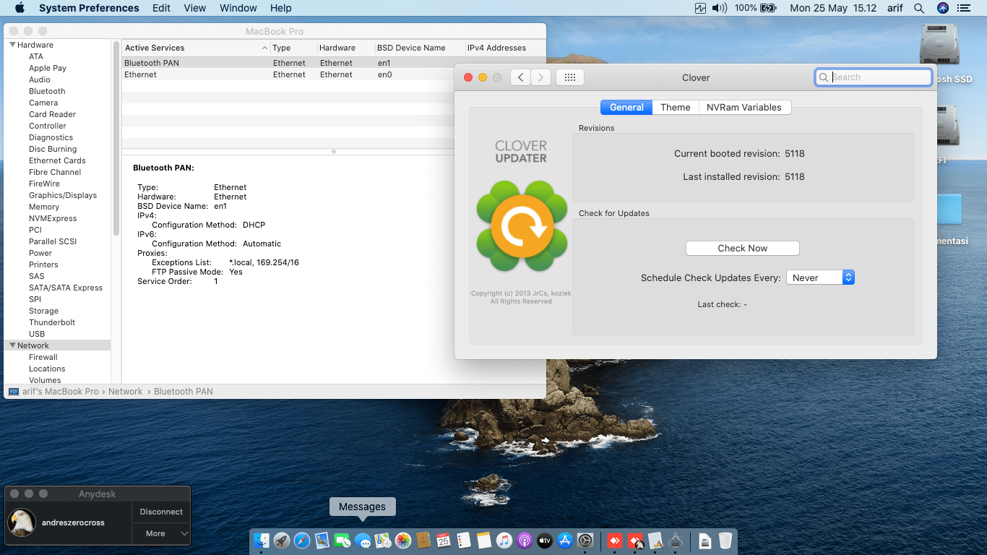Click the volume icon in the menu bar

pyautogui.click(x=719, y=8)
